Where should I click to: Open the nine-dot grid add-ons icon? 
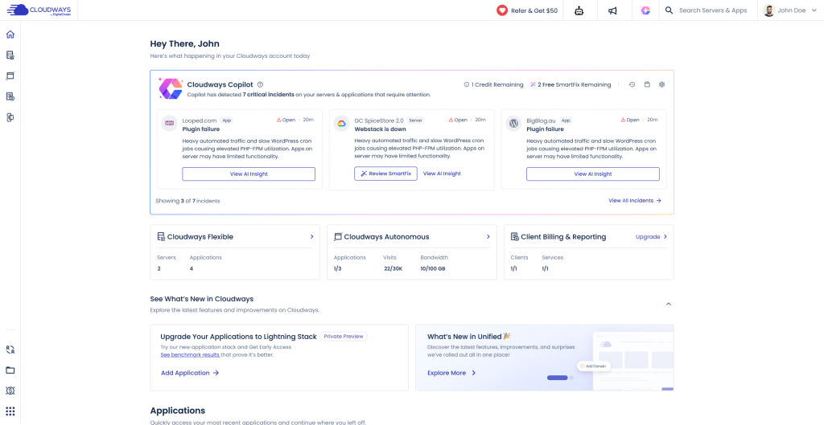pos(10,411)
